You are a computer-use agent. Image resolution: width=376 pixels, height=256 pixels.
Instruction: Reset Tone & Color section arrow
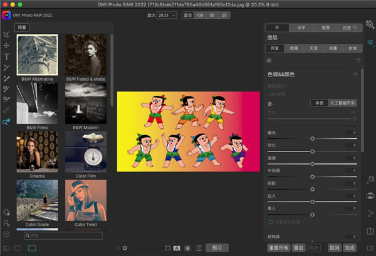click(355, 74)
